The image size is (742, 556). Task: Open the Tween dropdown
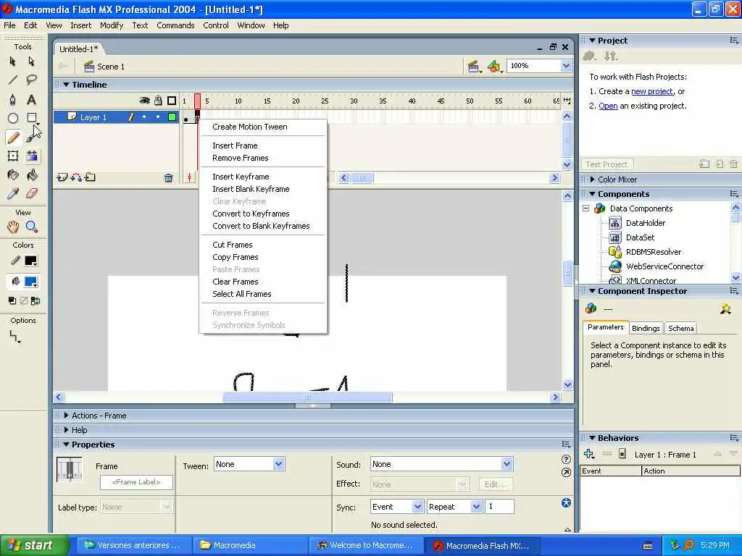279,464
